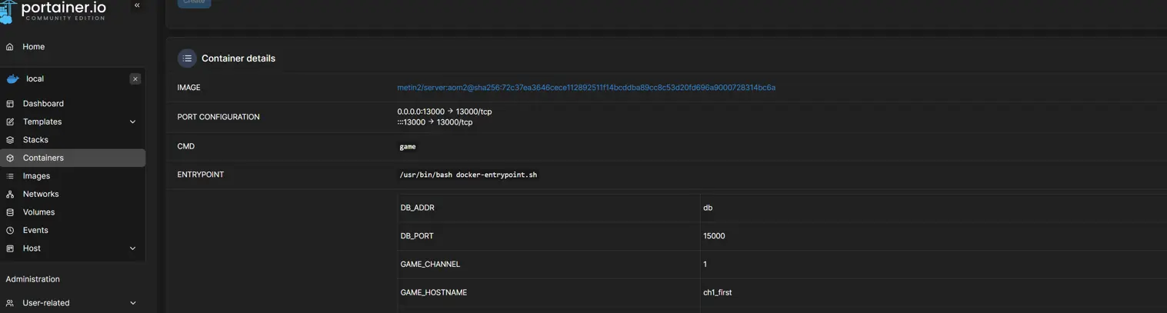Click the Dashboard icon in sidebar

pos(10,104)
